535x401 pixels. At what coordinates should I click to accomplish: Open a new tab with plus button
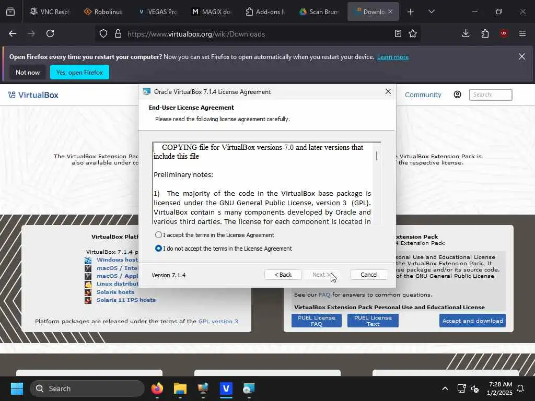point(411,11)
